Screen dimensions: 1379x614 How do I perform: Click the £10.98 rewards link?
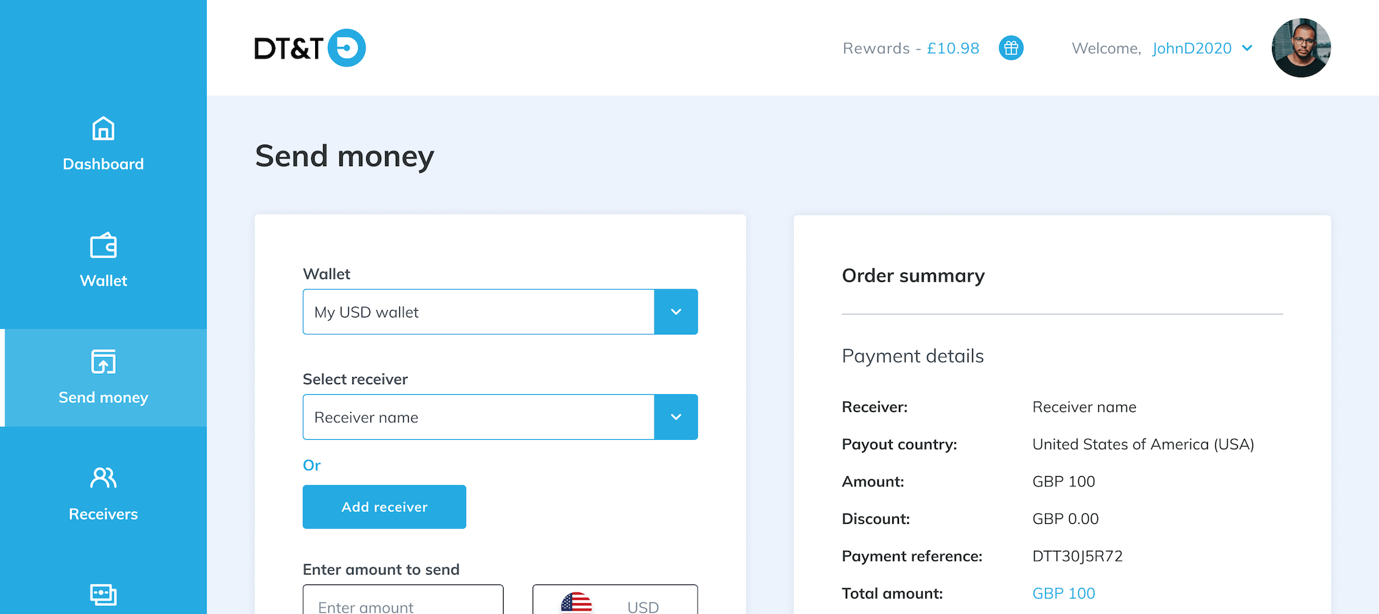(x=953, y=48)
